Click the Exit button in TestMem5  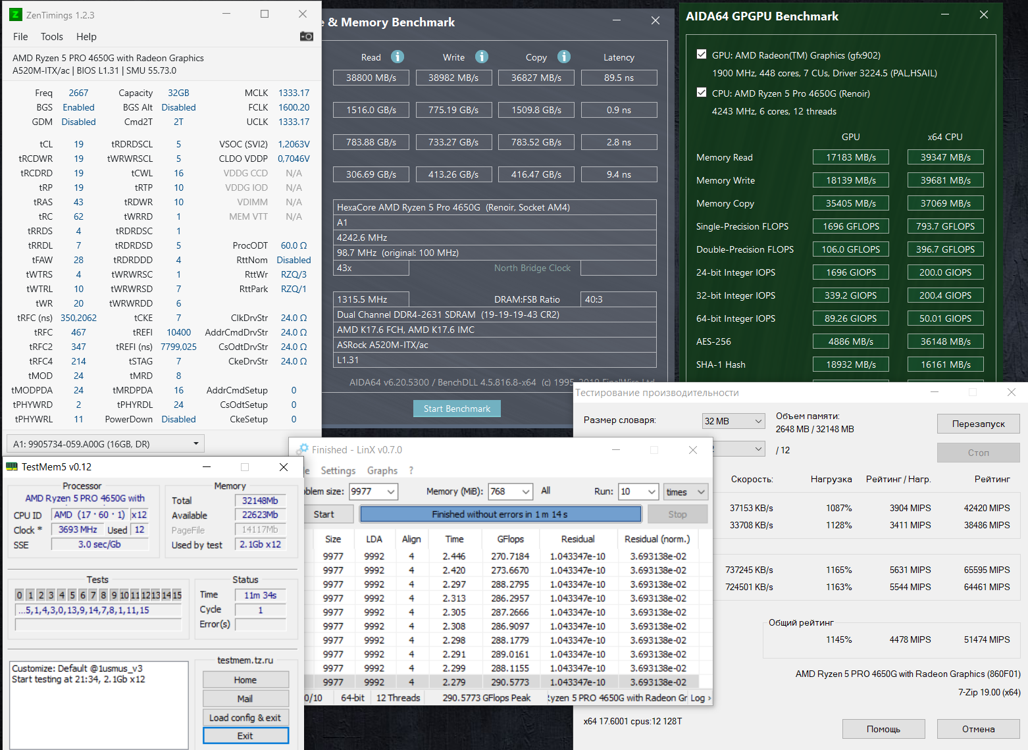pos(245,736)
